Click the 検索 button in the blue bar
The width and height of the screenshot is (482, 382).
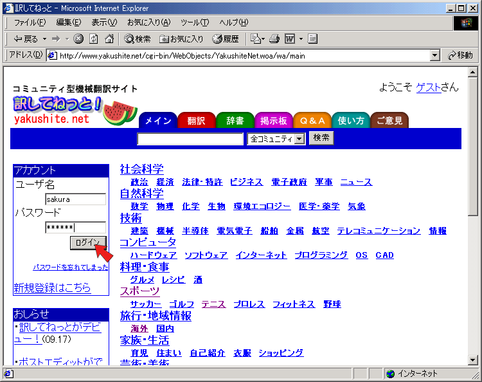coord(321,138)
